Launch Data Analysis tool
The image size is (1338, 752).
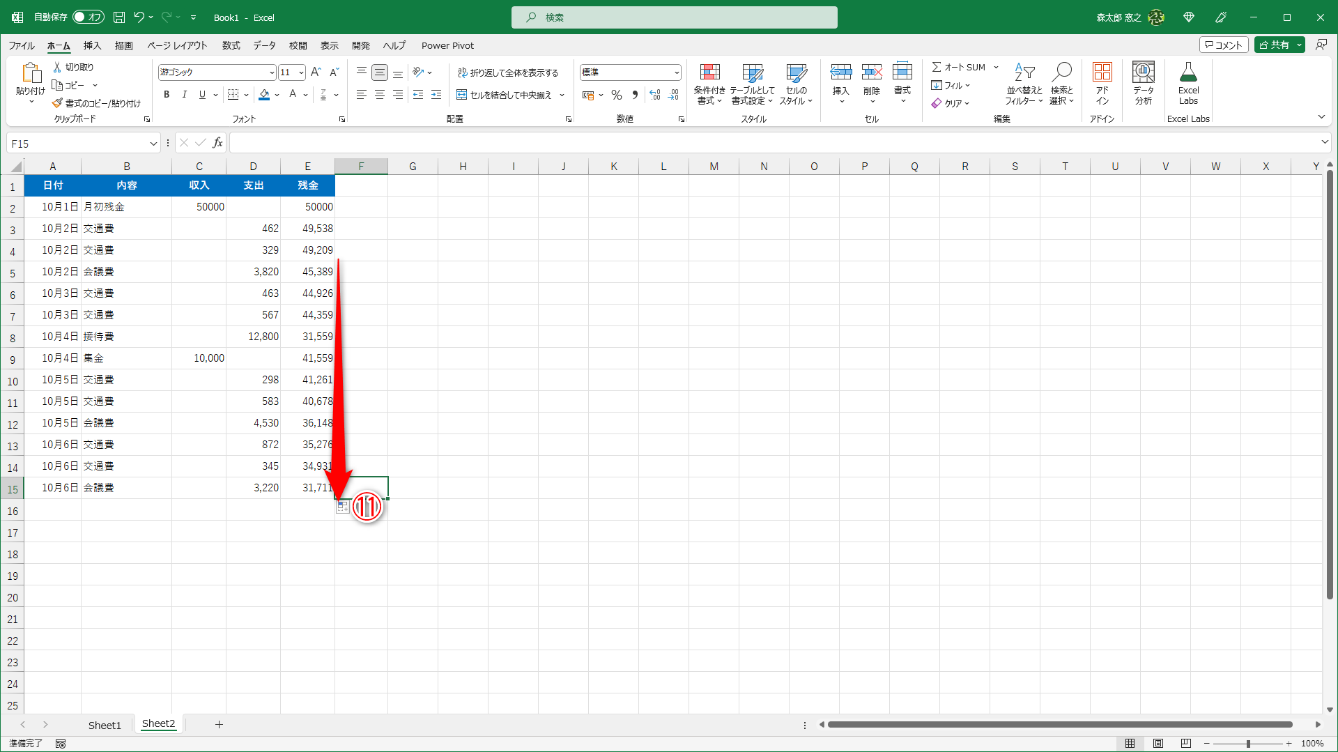1144,84
